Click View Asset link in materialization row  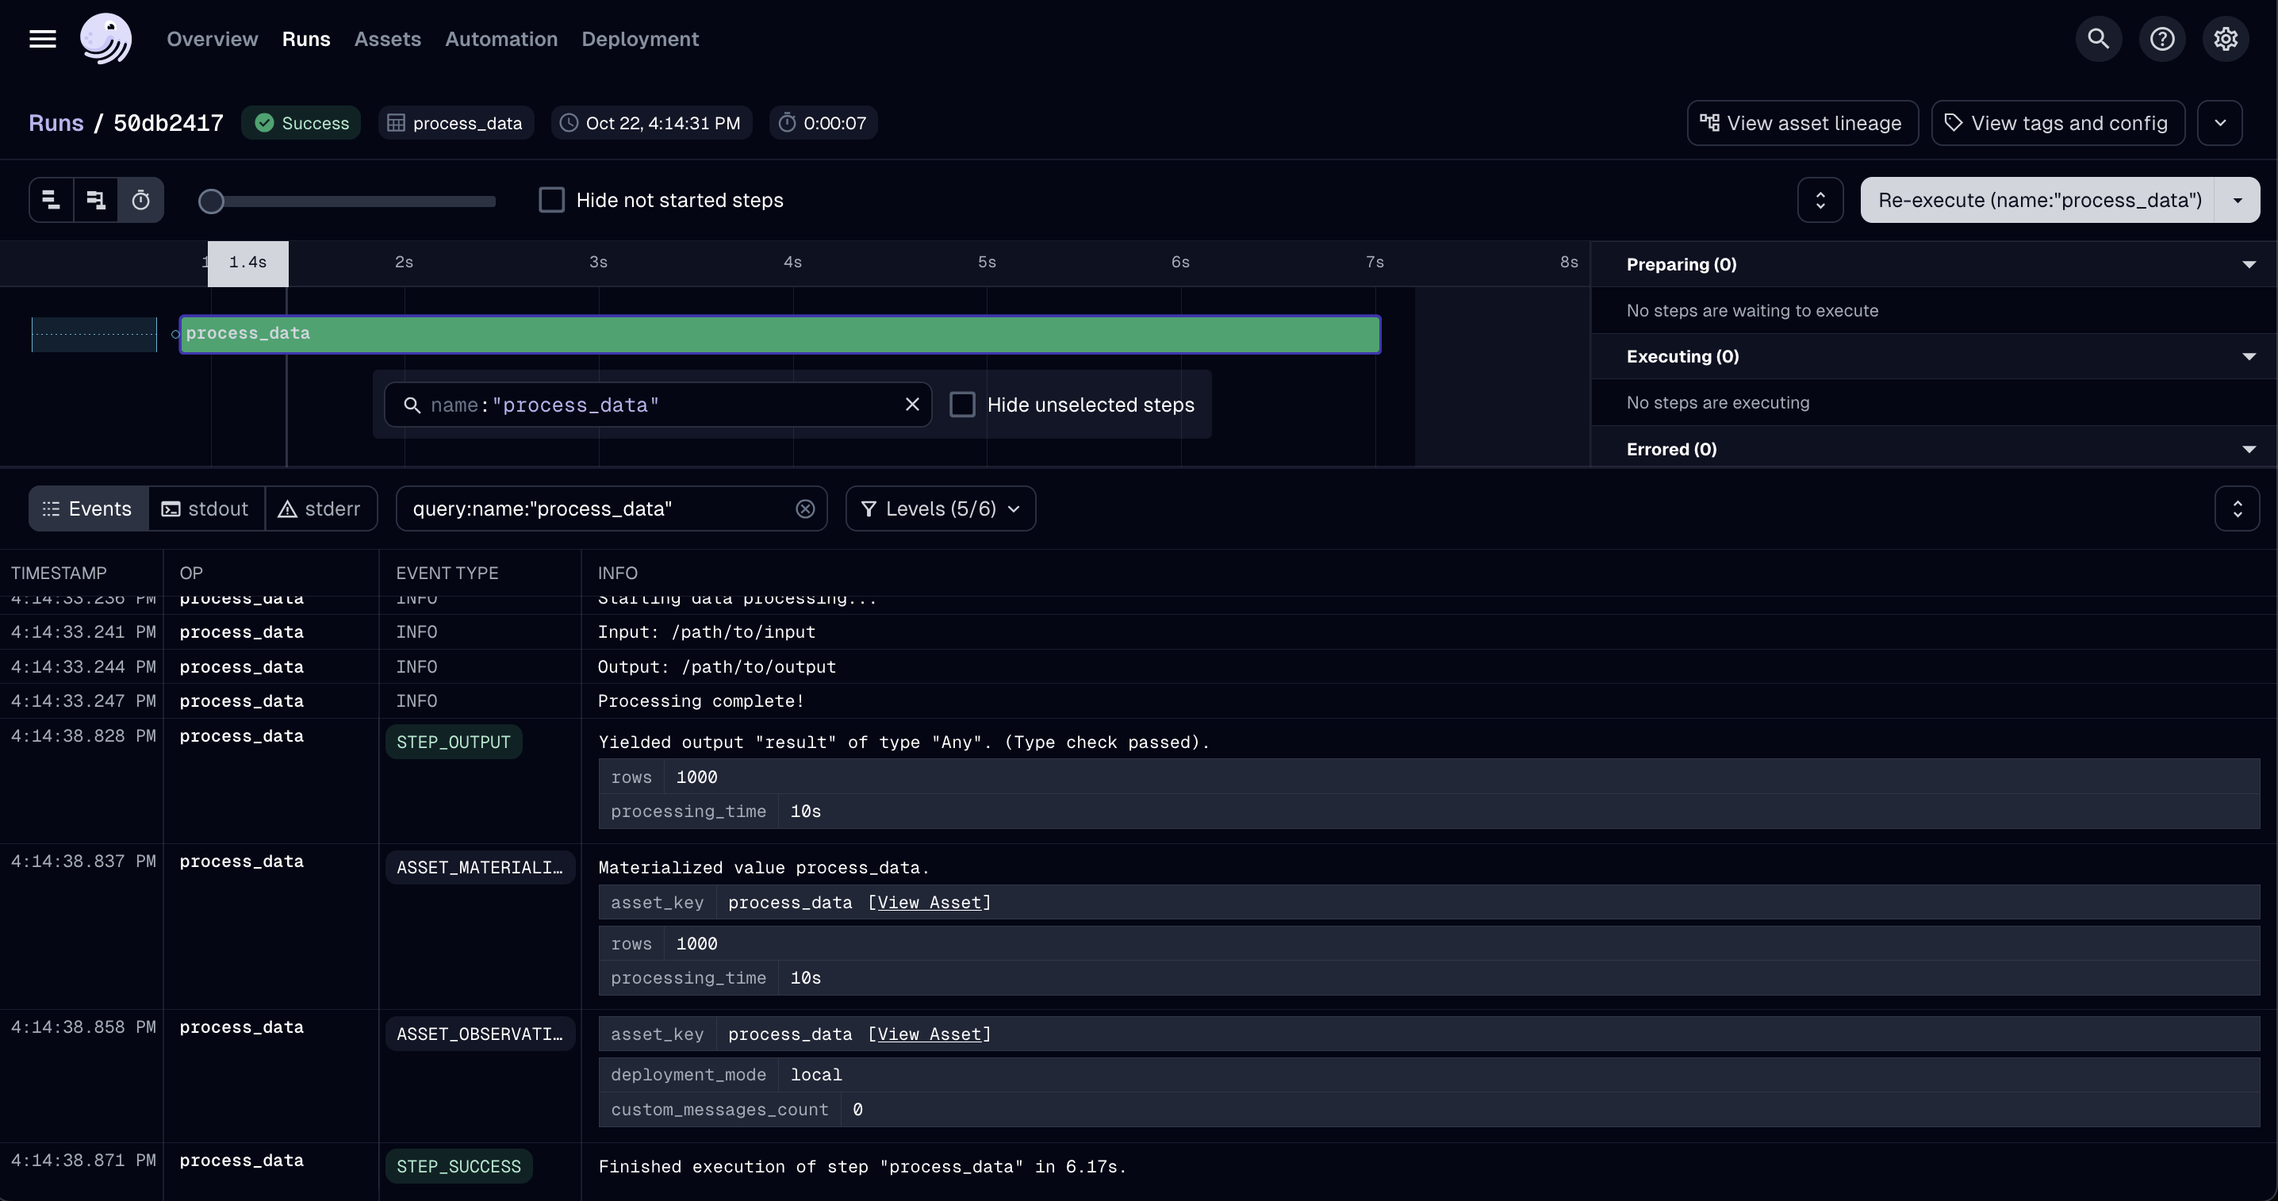click(929, 902)
